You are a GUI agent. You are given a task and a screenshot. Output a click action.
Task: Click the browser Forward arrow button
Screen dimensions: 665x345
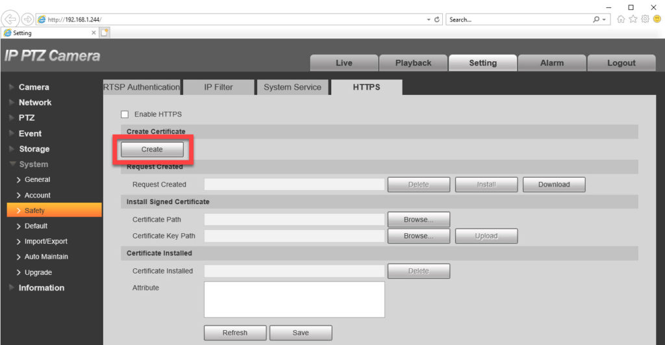click(28, 19)
